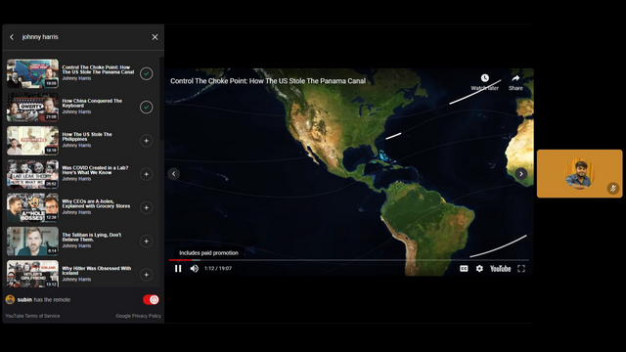Click muted microphone icon on participant tile

[x=613, y=188]
